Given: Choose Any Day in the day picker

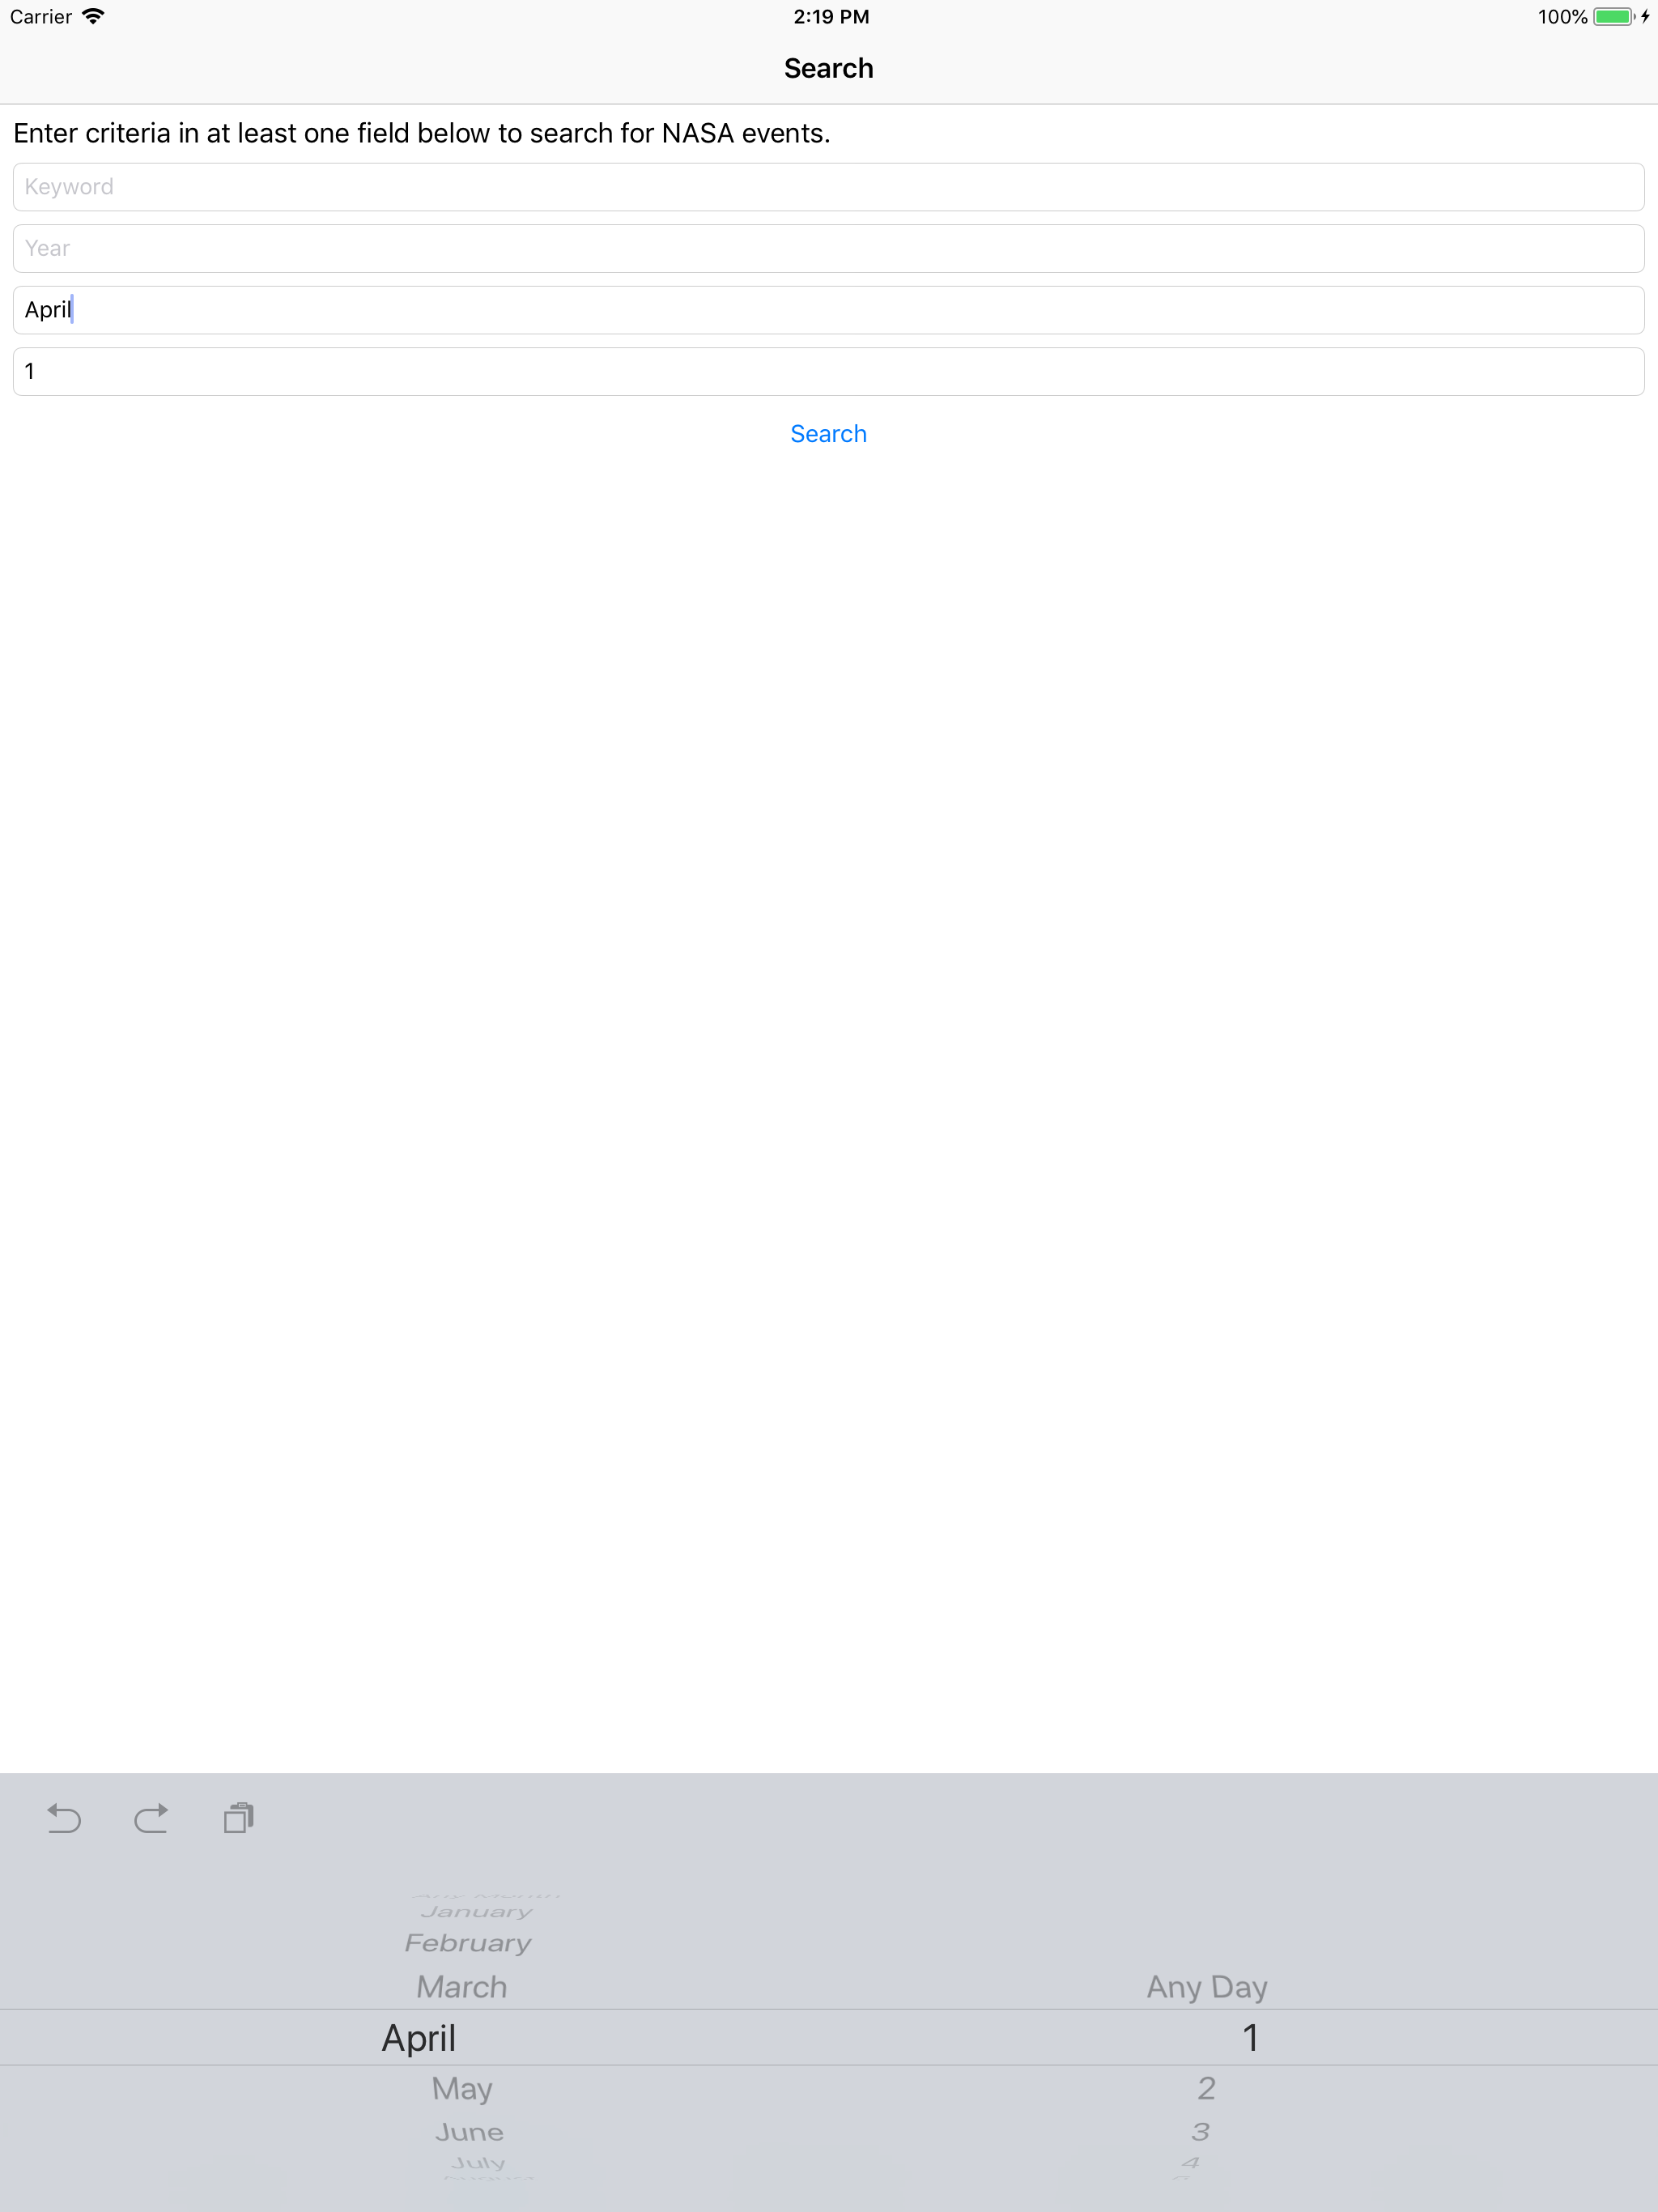Looking at the screenshot, I should [1207, 1986].
